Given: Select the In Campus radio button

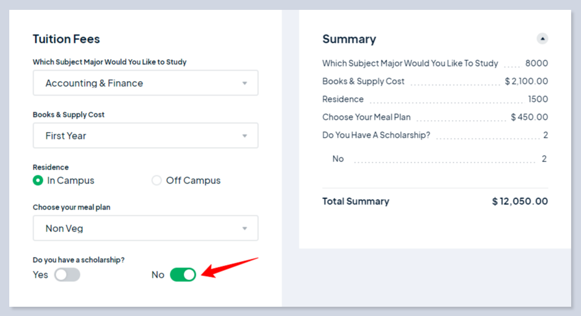Looking at the screenshot, I should (x=38, y=181).
